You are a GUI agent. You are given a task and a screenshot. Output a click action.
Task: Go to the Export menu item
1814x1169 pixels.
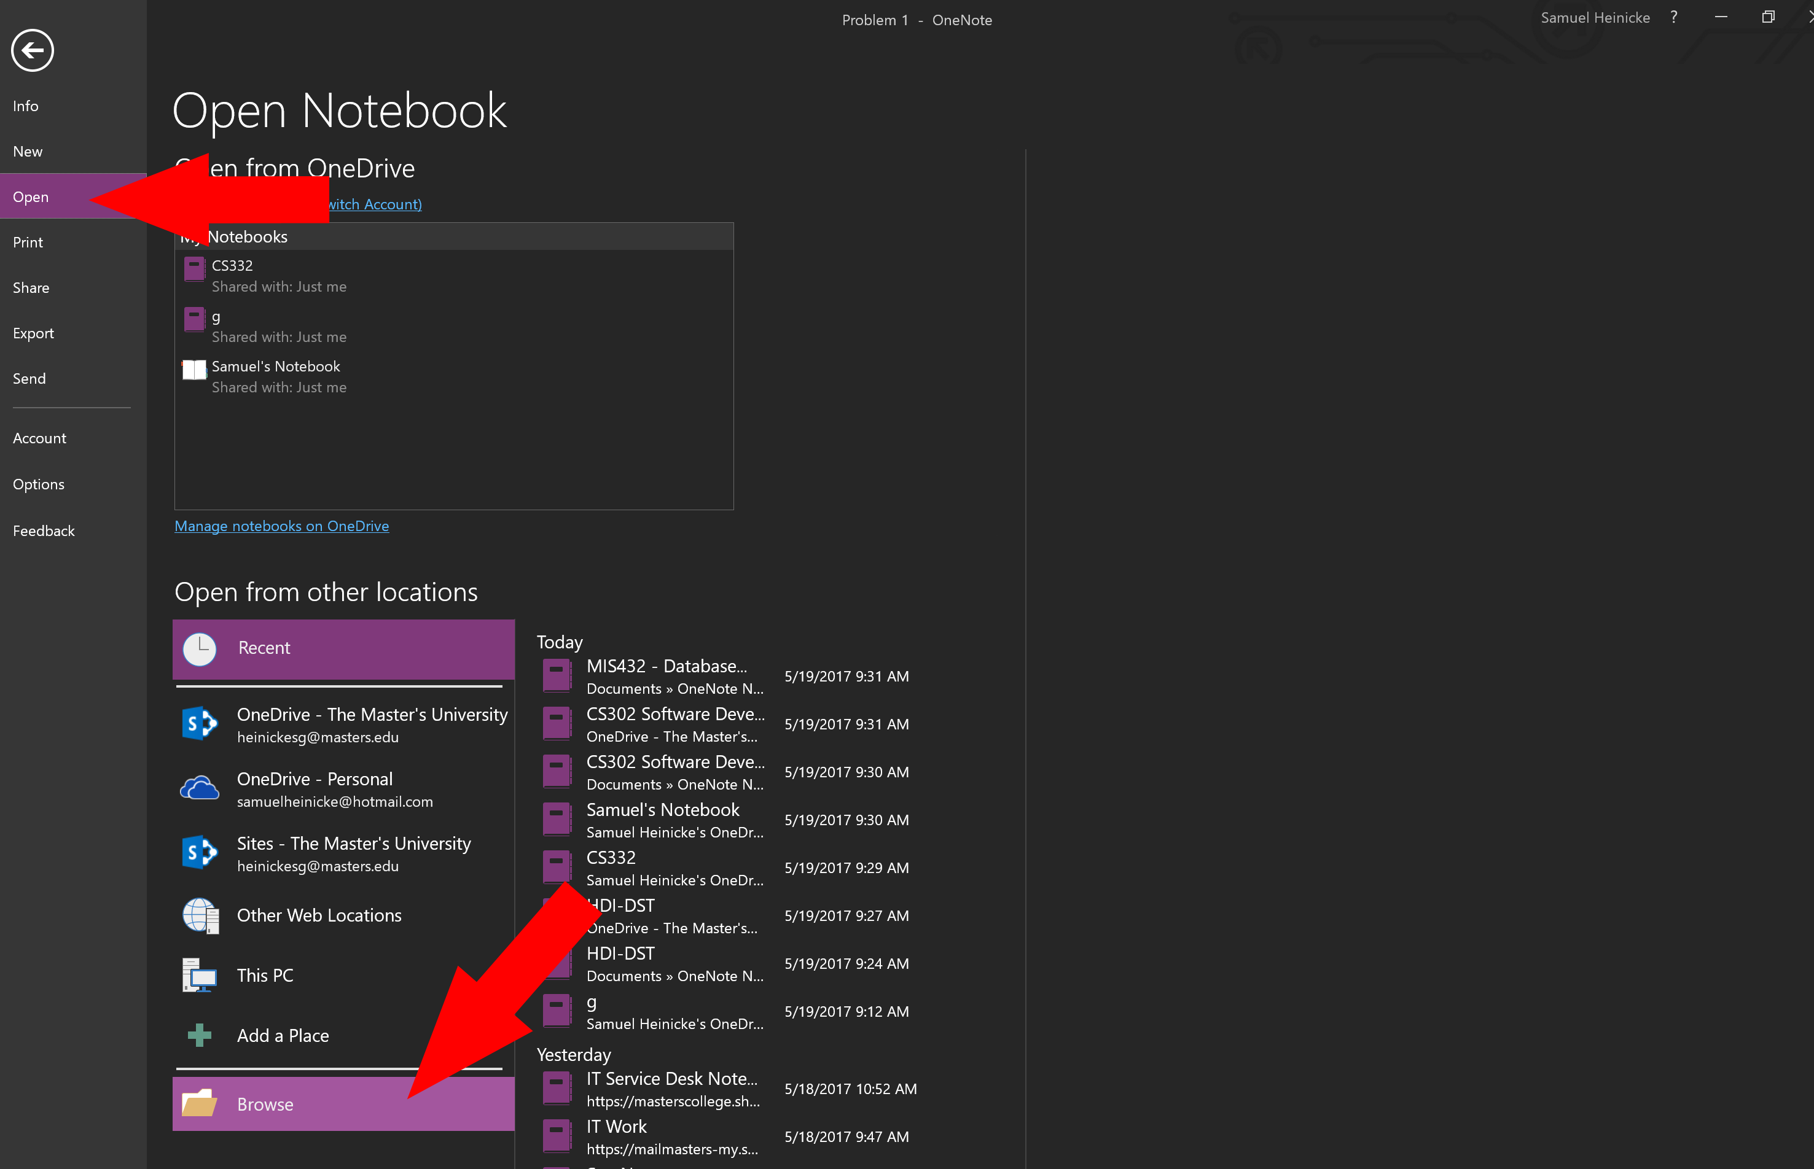pyautogui.click(x=33, y=333)
